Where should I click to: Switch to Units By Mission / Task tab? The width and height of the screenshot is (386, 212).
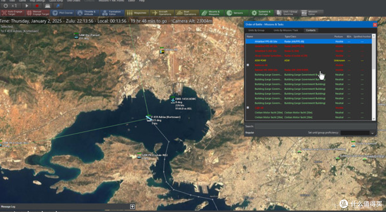(x=286, y=30)
